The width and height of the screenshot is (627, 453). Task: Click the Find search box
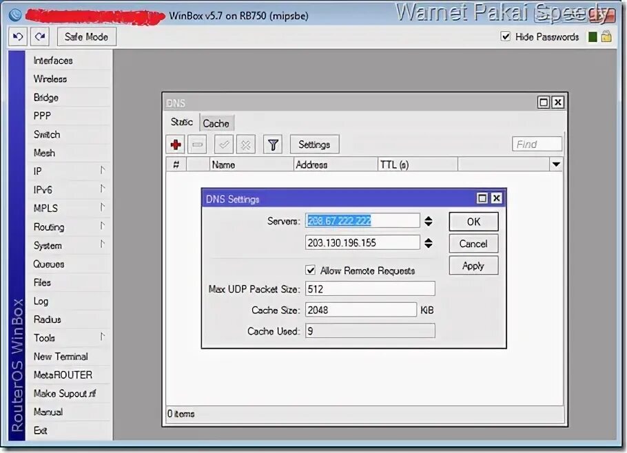(537, 144)
